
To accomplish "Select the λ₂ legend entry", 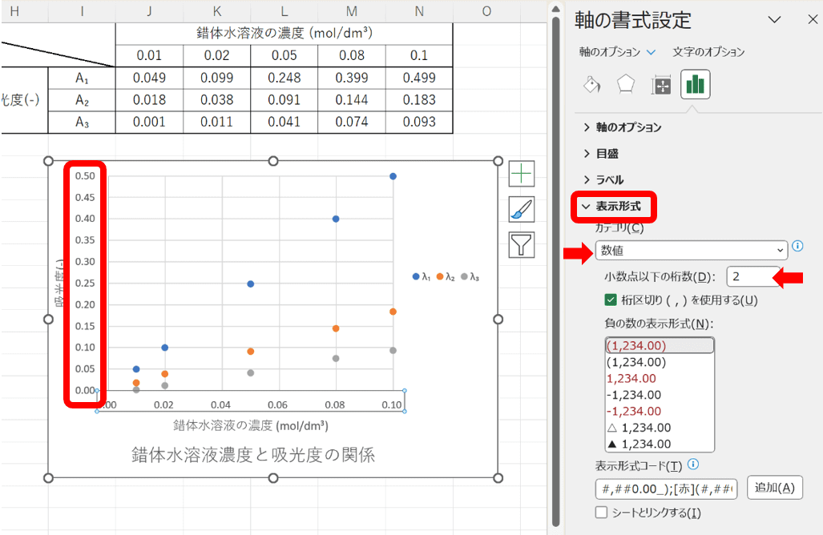I will [x=446, y=277].
